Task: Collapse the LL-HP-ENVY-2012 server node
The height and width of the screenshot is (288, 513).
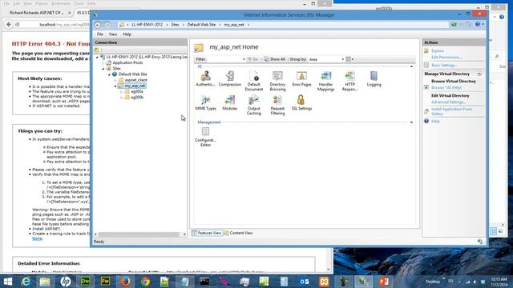Action: pyautogui.click(x=97, y=57)
